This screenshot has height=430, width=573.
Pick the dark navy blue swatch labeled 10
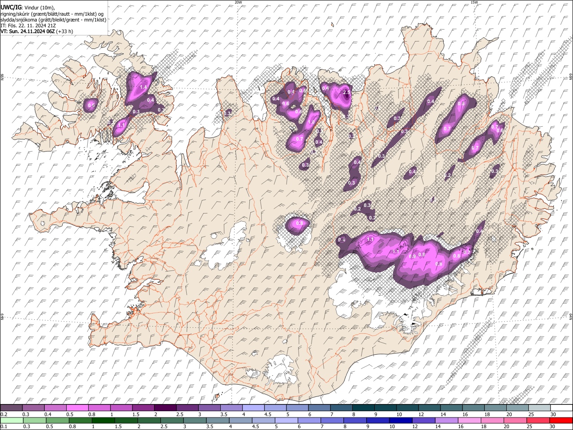pos(401,420)
